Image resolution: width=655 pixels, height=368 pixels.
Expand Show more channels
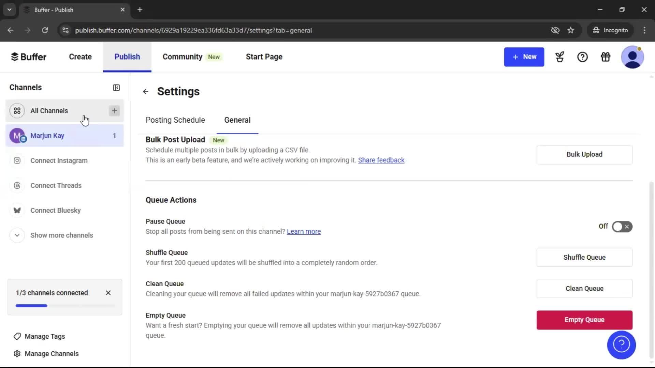(x=62, y=235)
